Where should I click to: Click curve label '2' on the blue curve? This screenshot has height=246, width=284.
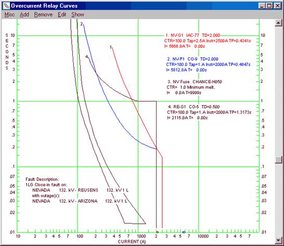pos(82,24)
